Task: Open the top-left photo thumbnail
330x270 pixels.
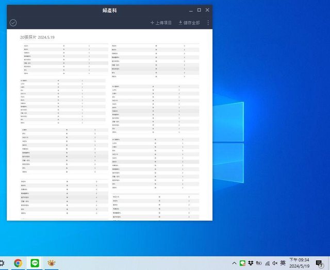Action: [57, 60]
